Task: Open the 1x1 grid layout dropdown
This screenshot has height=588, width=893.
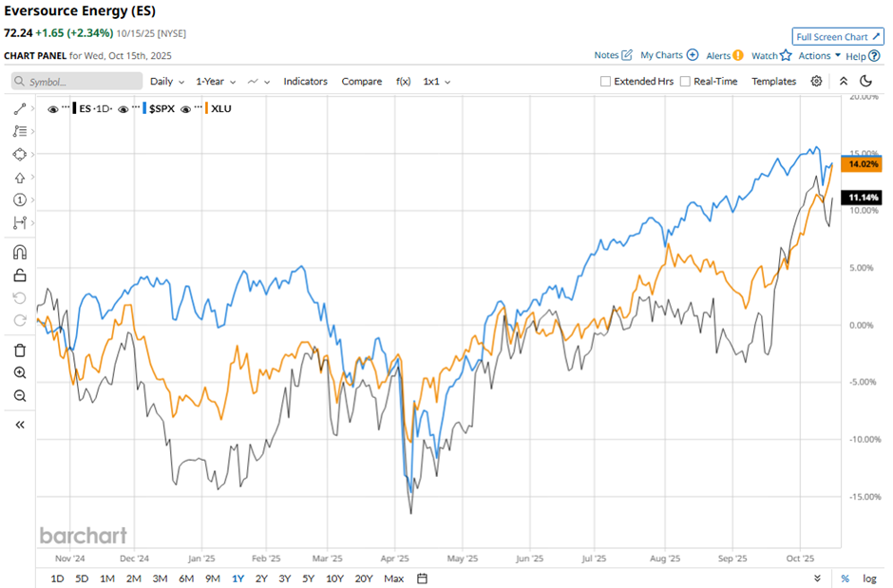Action: 436,82
